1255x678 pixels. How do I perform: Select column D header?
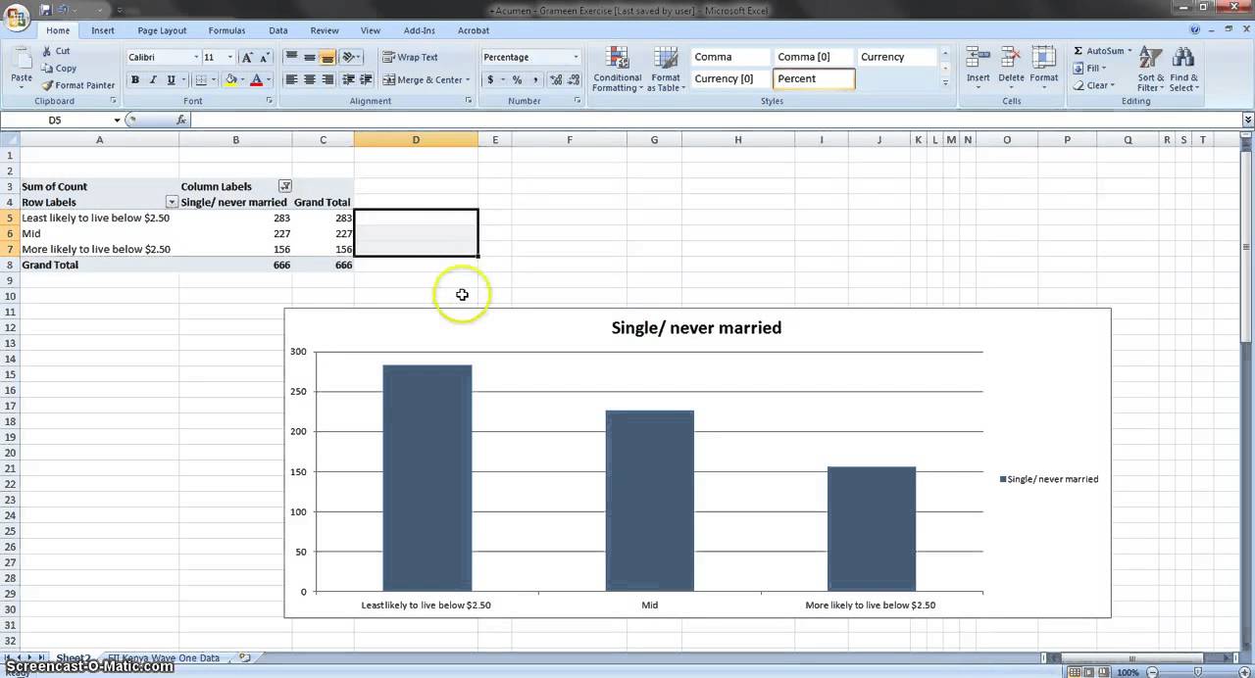point(416,140)
